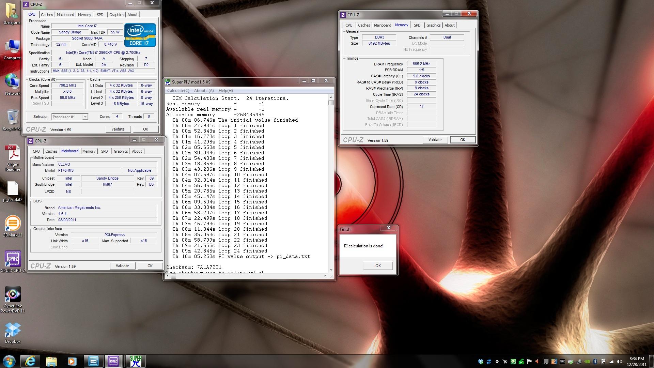
Task: Click the Dropbox tray icon
Action: pyautogui.click(x=481, y=362)
